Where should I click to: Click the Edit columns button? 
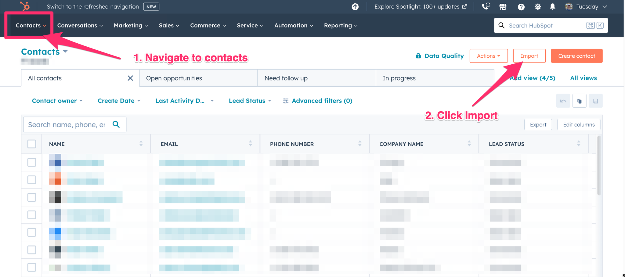pos(579,124)
